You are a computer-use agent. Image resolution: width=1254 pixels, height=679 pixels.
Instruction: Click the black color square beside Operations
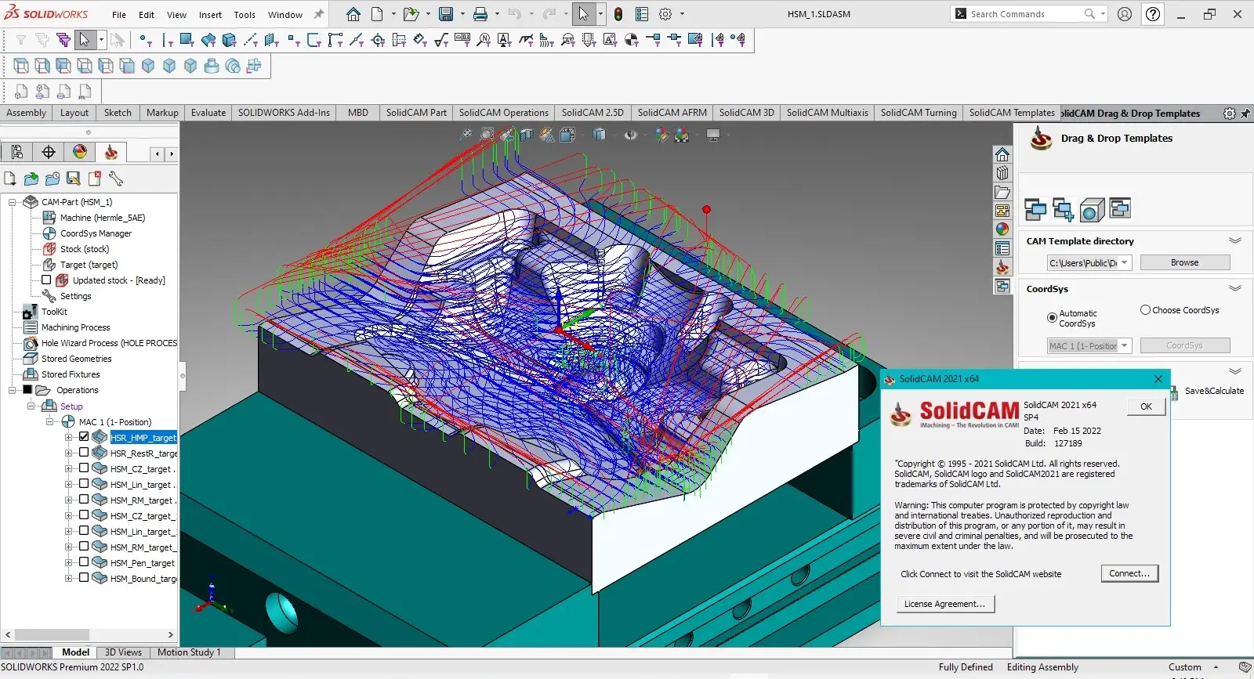[27, 389]
